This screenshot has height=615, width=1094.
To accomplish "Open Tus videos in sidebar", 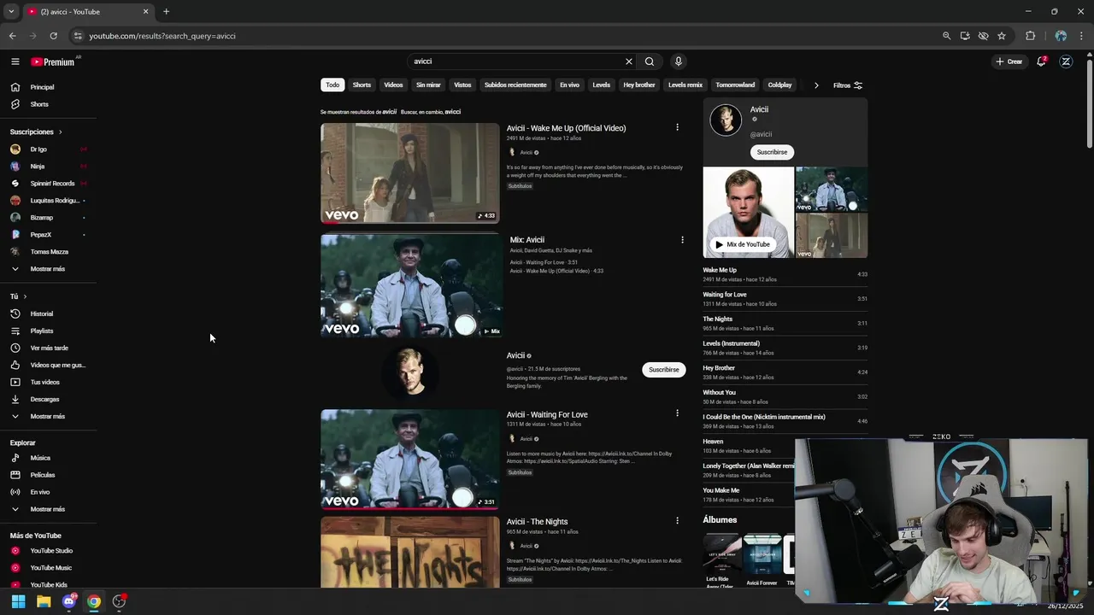I will tap(44, 382).
